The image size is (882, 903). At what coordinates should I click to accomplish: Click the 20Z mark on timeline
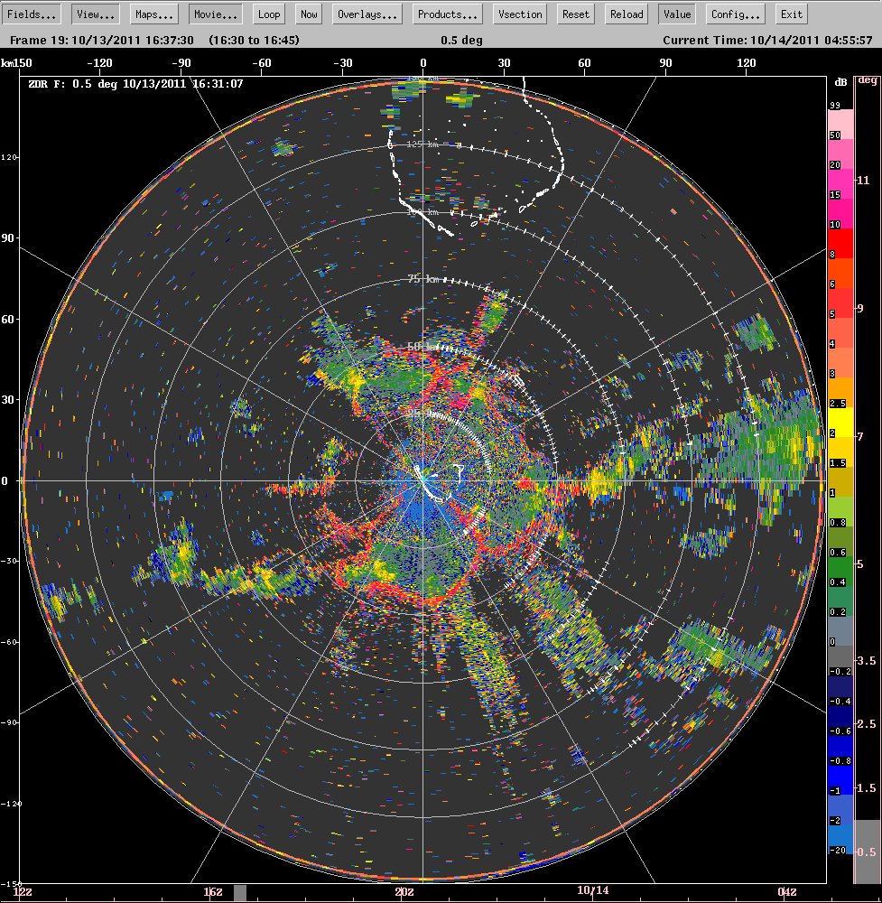pyautogui.click(x=404, y=891)
